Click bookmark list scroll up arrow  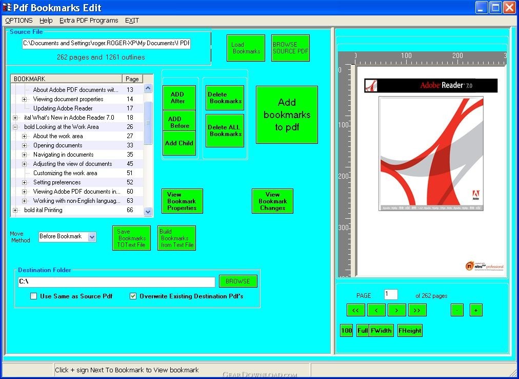click(148, 88)
